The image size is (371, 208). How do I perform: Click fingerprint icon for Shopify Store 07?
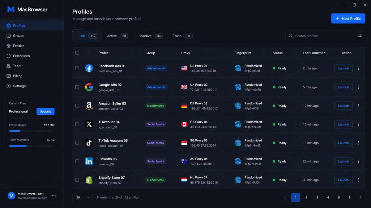(x=238, y=180)
